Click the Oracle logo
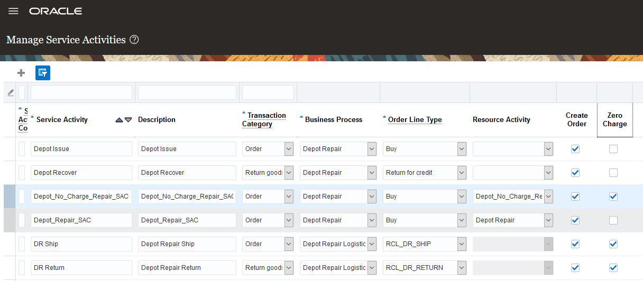 (56, 11)
